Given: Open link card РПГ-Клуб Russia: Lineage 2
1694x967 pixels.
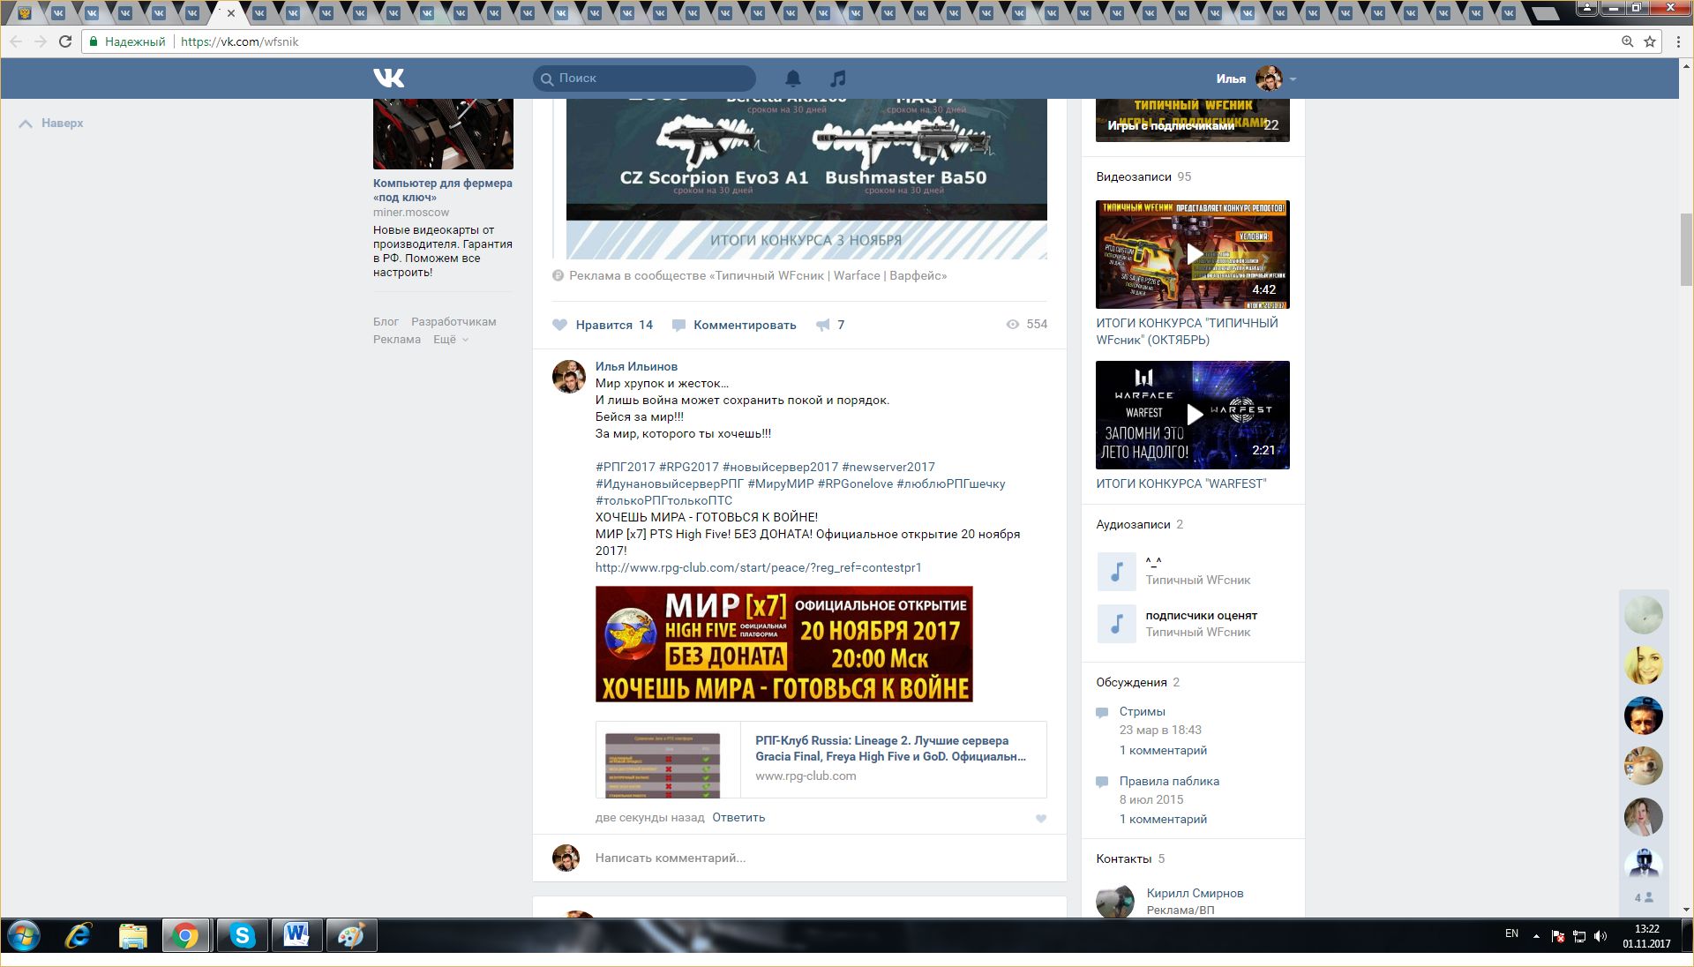Looking at the screenshot, I should [821, 760].
